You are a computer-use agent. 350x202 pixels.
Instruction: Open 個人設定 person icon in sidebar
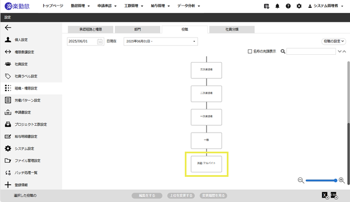point(8,40)
